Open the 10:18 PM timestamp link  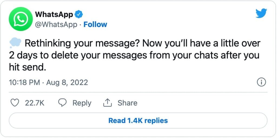[x=25, y=82]
